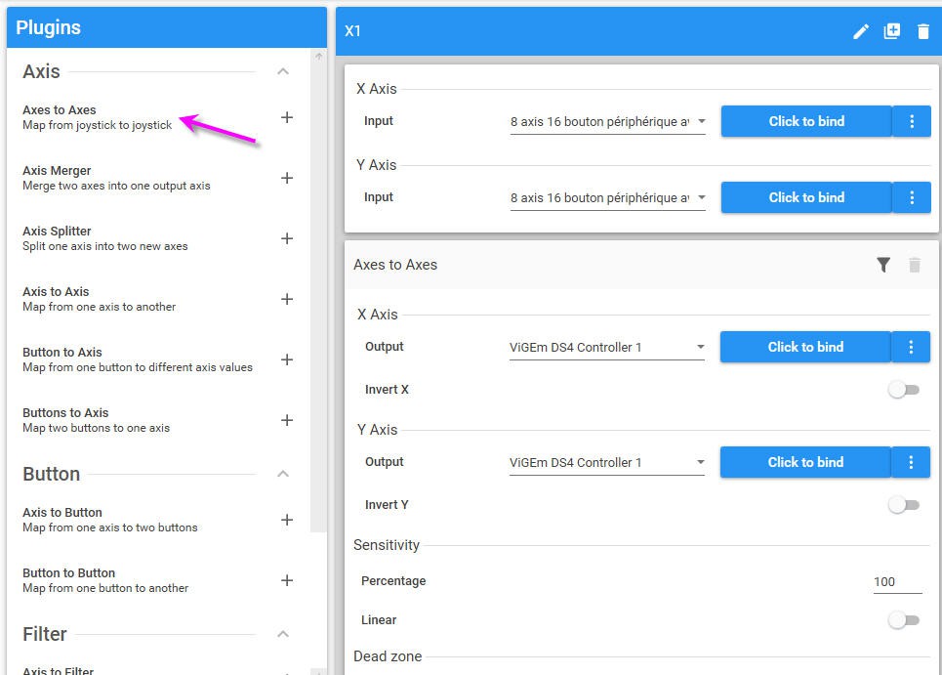Turn on the Linear sensitivity switch
The width and height of the screenshot is (942, 675).
(903, 620)
